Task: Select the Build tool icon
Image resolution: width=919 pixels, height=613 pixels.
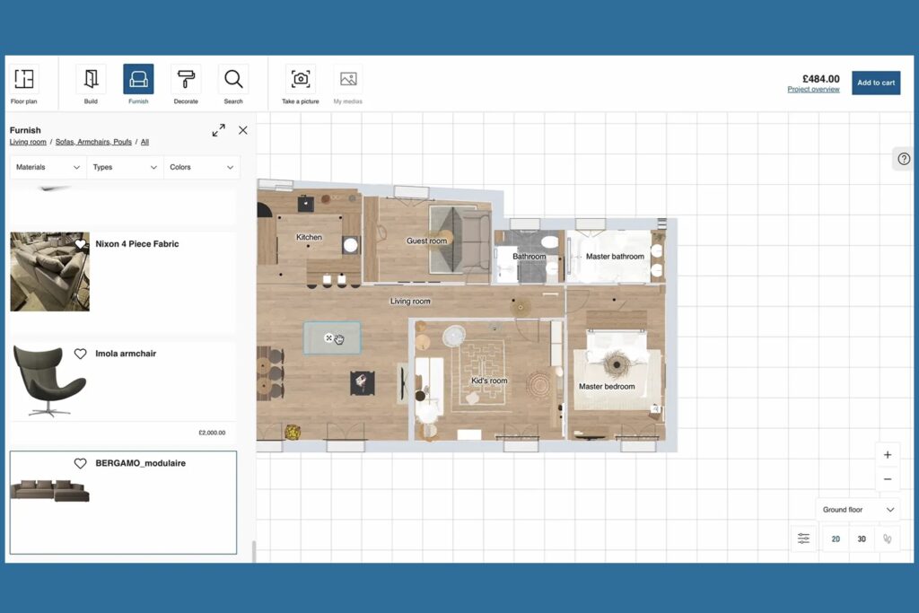Action: click(91, 80)
